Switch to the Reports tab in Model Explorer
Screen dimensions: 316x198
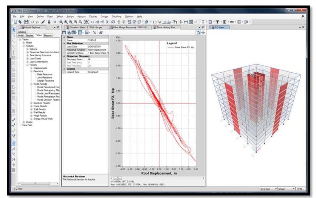(x=48, y=35)
